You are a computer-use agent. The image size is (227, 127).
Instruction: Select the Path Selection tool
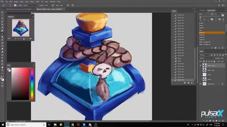2,61
